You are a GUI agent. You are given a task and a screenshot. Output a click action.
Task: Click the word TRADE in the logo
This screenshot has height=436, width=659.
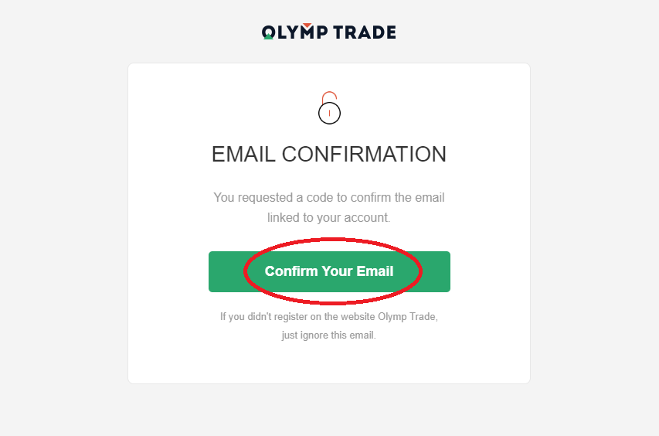pos(365,32)
